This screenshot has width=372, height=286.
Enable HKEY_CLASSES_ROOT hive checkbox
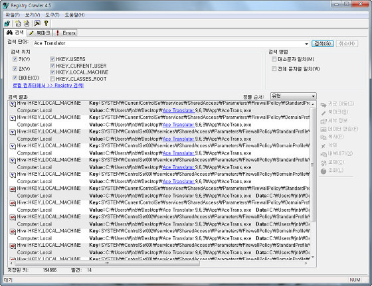tap(52, 79)
